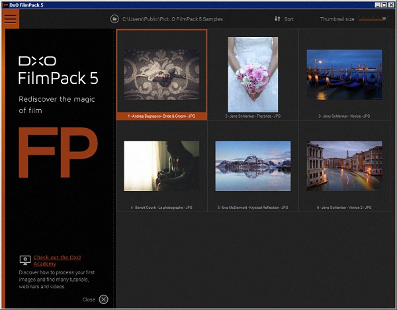Select the Venice 2 canal thumbnail

pos(344,166)
